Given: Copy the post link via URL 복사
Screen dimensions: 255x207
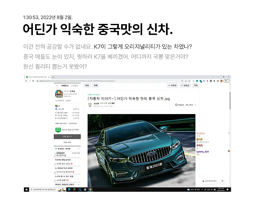Looking at the screenshot, I should tap(190, 105).
